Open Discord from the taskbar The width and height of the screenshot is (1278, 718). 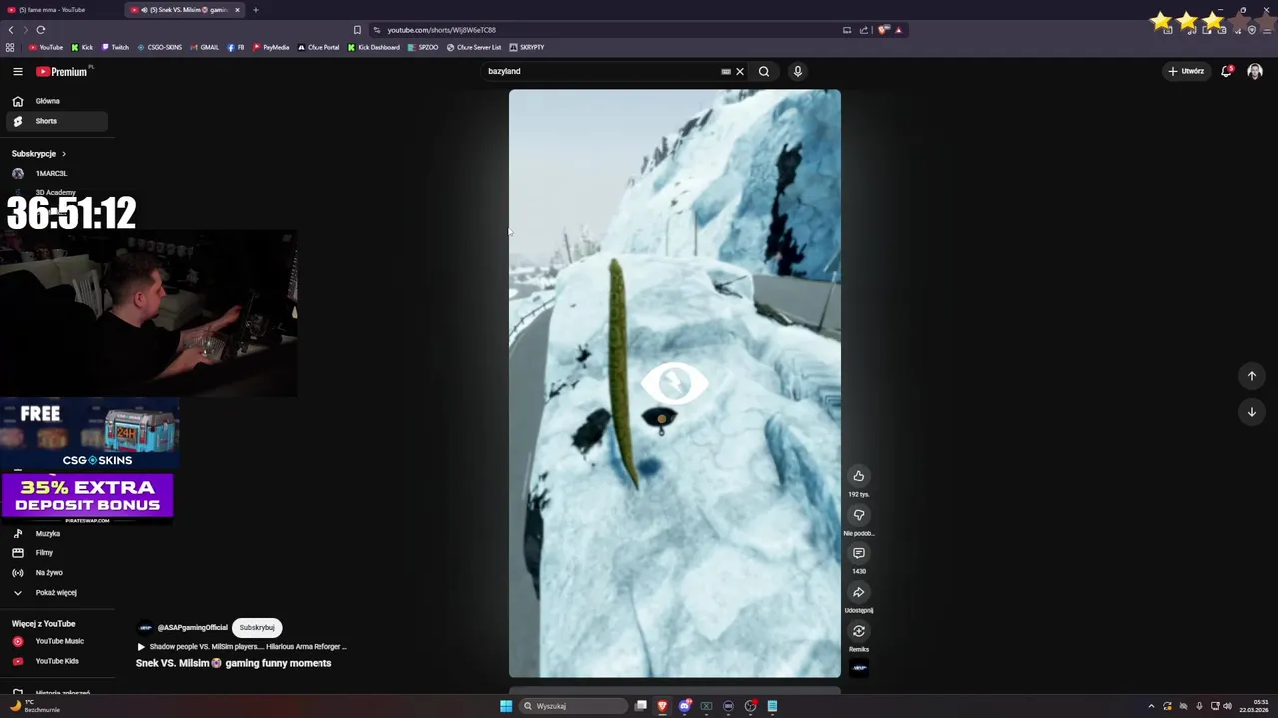click(x=684, y=706)
